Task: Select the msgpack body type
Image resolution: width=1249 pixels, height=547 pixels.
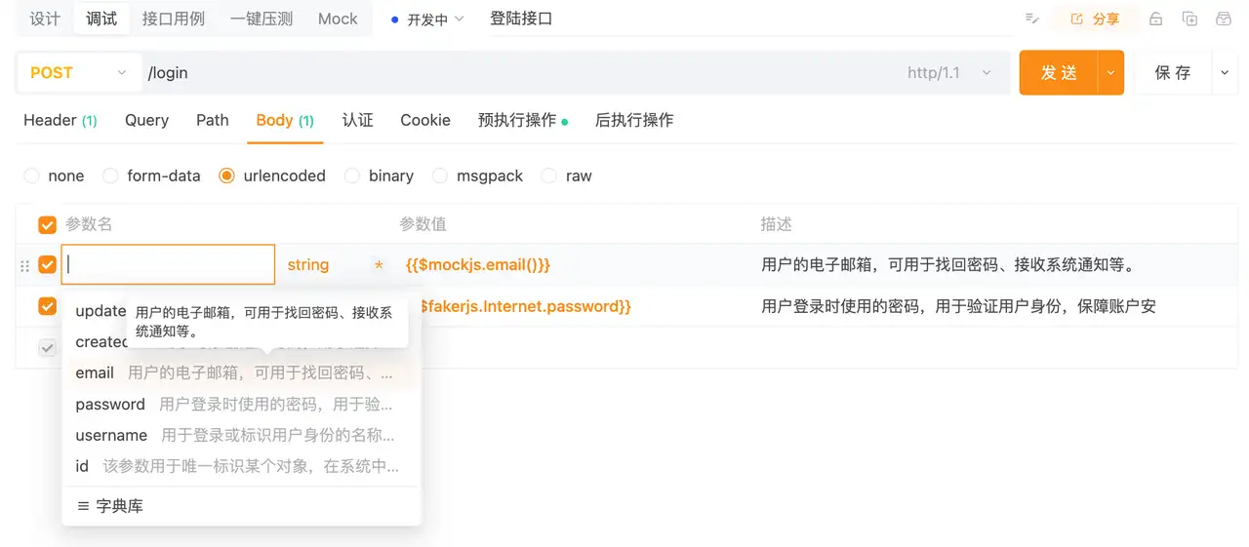Action: [477, 176]
